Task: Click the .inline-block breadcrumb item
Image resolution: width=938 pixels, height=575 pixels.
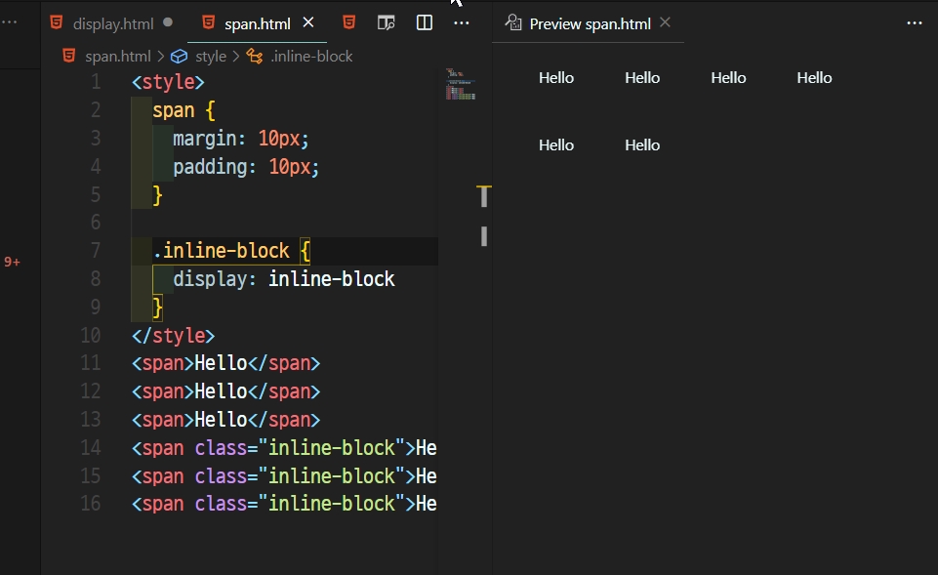Action: coord(311,57)
